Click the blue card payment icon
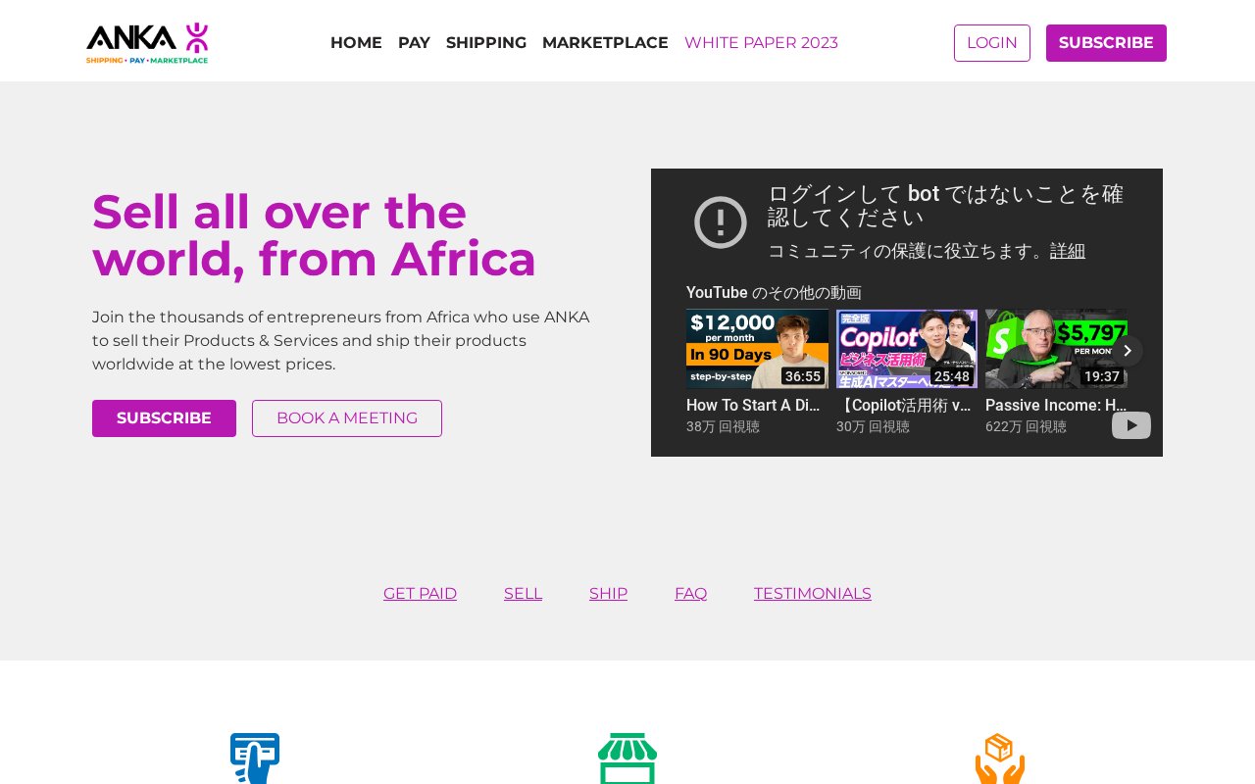The image size is (1255, 784). (255, 759)
